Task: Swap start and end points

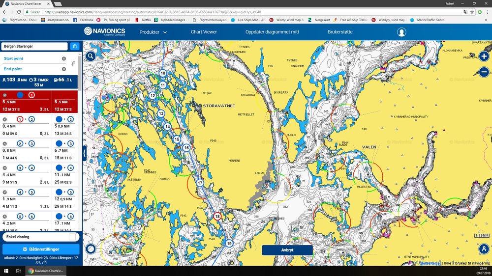Action: pos(73,63)
